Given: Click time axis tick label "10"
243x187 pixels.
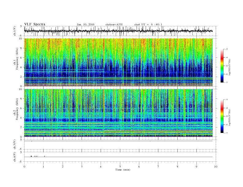Looking at the screenshot, I should 216,167.
